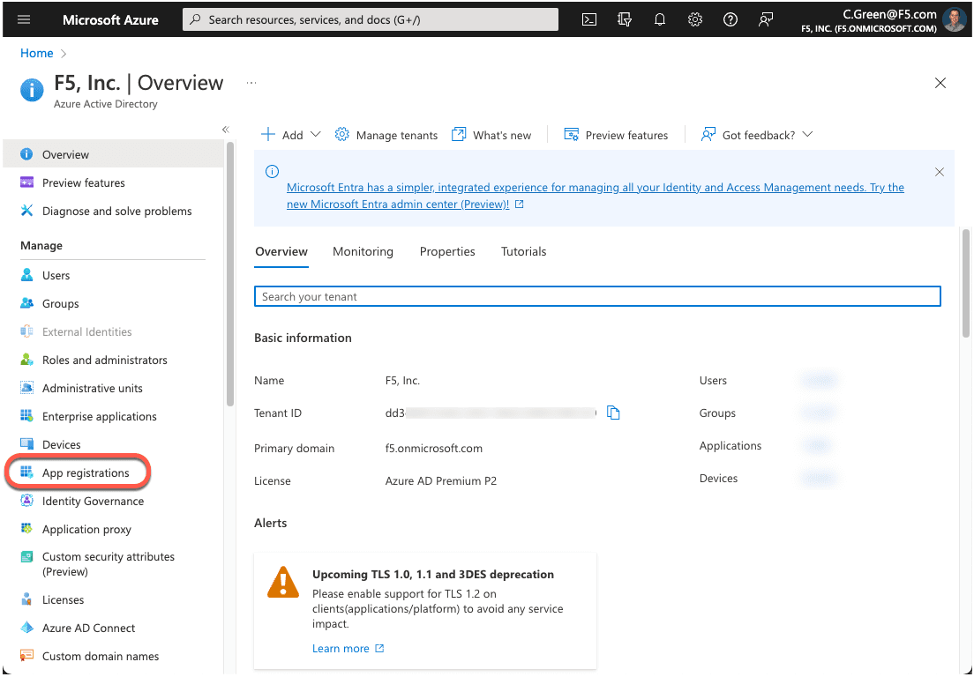Open the Properties tab
Screen dimensions: 974x677
(446, 251)
